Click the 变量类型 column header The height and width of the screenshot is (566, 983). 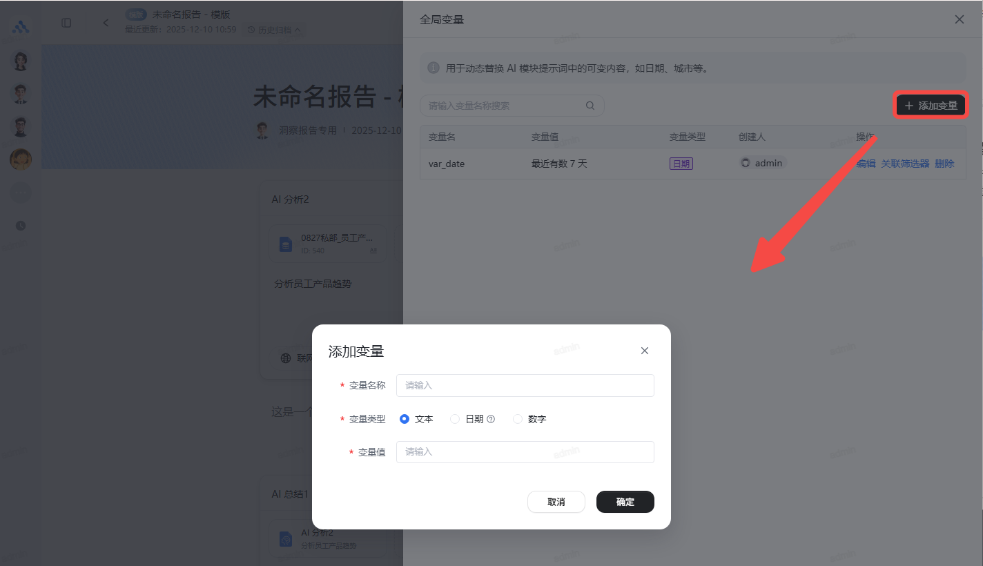[688, 137]
